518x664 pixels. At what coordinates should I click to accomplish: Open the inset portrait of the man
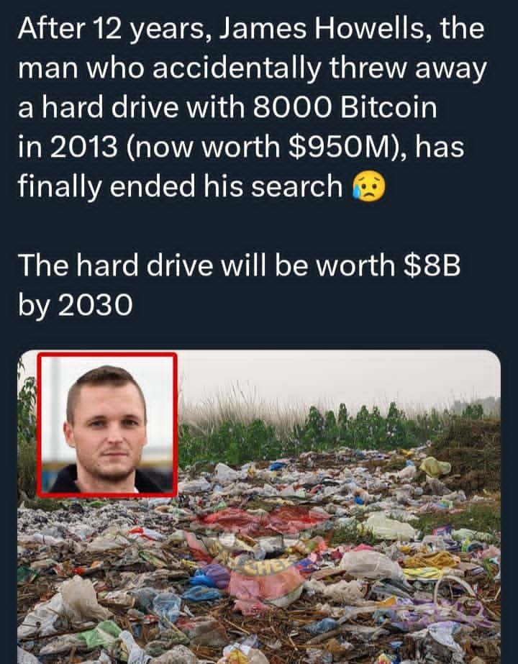pyautogui.click(x=107, y=424)
